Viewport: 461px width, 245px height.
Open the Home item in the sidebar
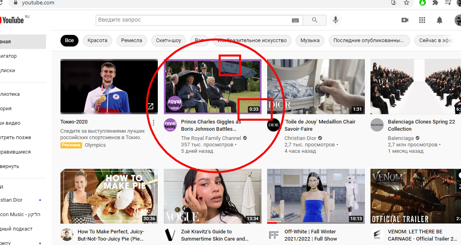[23, 42]
